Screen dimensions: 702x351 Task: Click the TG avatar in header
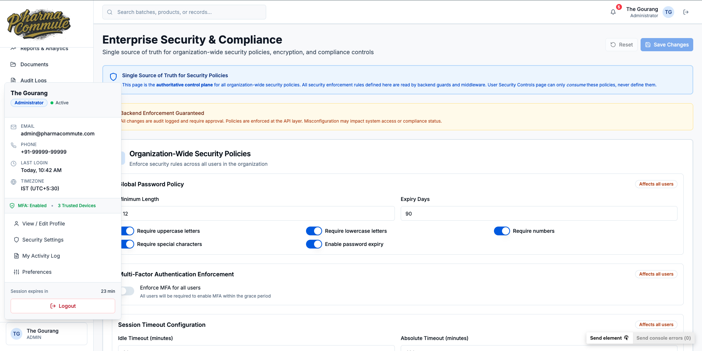[x=668, y=12]
